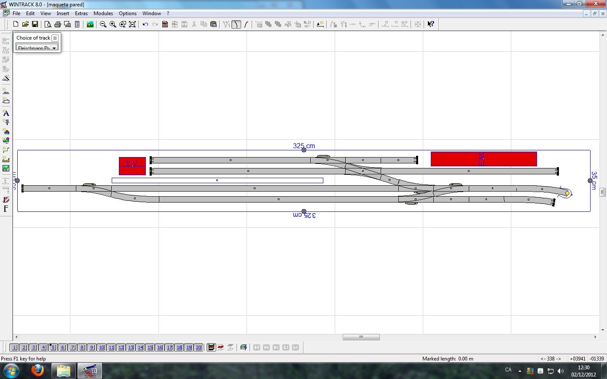
Task: Create a new layout with the New icon
Action: (16, 24)
